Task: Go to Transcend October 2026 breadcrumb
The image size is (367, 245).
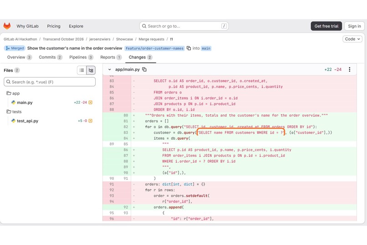Action: click(63, 39)
